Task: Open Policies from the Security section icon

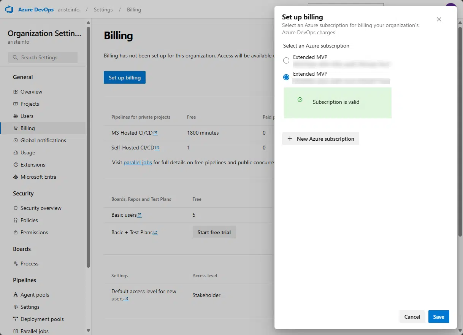Action: click(x=15, y=220)
